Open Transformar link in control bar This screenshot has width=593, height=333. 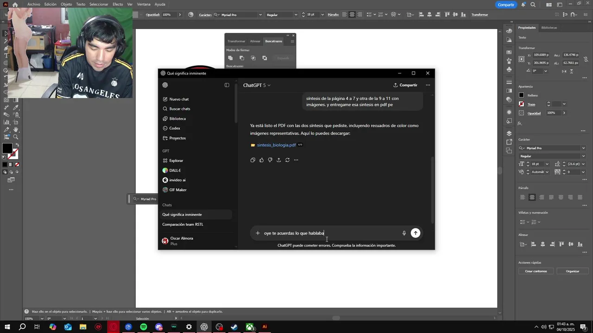pos(479,15)
